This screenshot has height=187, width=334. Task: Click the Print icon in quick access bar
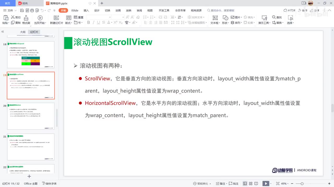coord(32,10)
